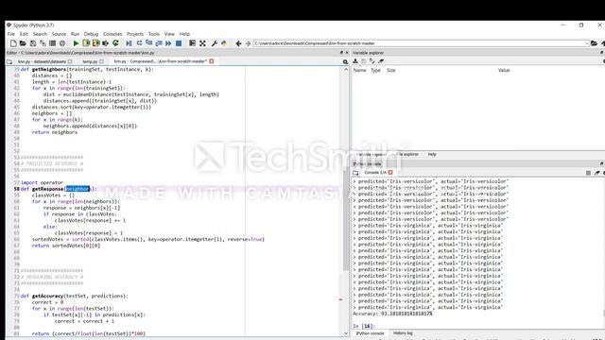This screenshot has height=340, width=605.
Task: Click the Debug file icon
Action: click(129, 43)
